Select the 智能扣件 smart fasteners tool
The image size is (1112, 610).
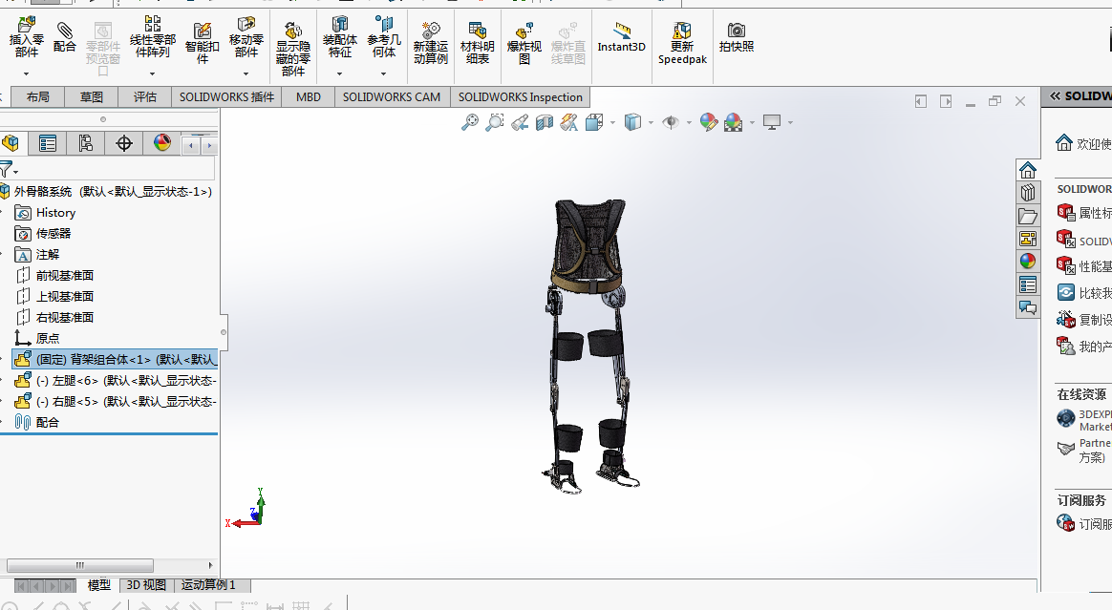pyautogui.click(x=203, y=43)
